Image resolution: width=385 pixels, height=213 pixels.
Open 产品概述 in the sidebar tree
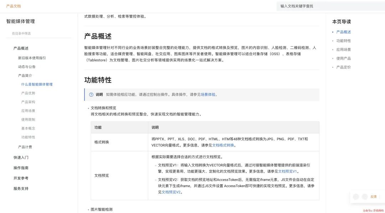point(21,48)
